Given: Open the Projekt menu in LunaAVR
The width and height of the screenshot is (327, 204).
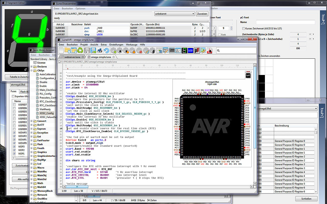Looking at the screenshot, I should coord(84,45).
